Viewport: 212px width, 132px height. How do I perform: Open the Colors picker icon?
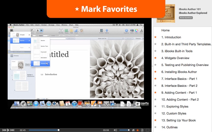click(x=136, y=31)
